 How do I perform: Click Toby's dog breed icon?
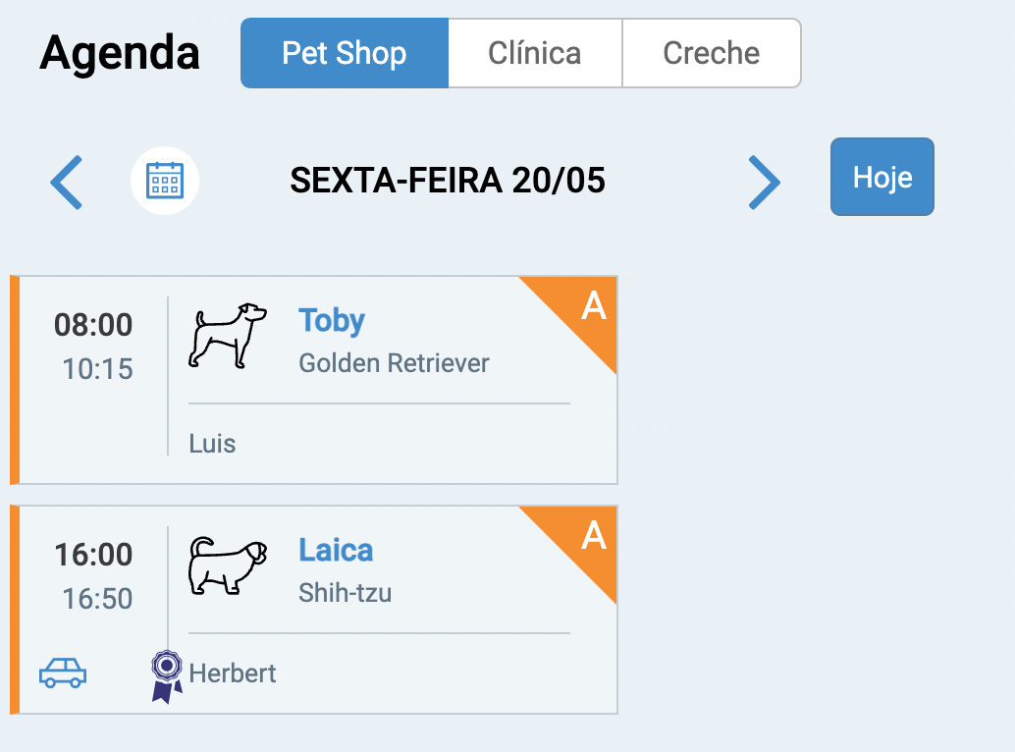(228, 336)
